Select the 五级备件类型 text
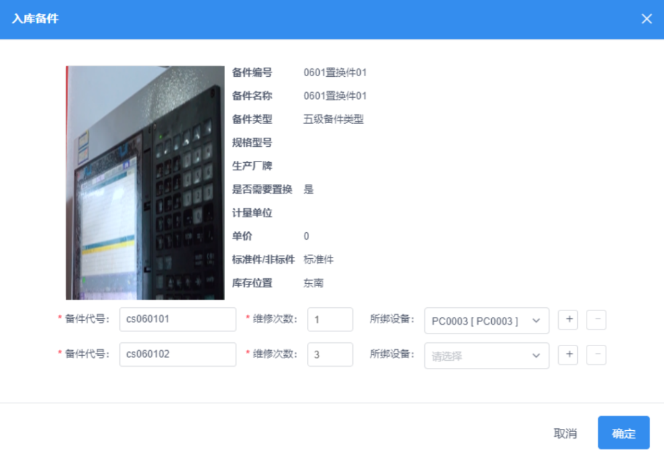Screen dimensions: 664x456 coord(333,119)
